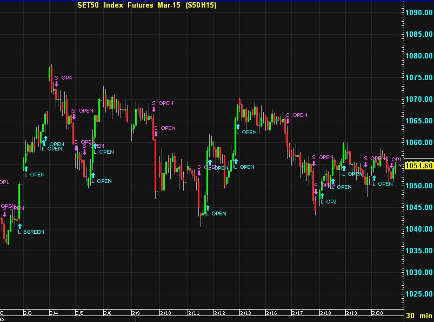Select the 2/4 date on time axis
This screenshot has height=322, width=434.
point(54,313)
